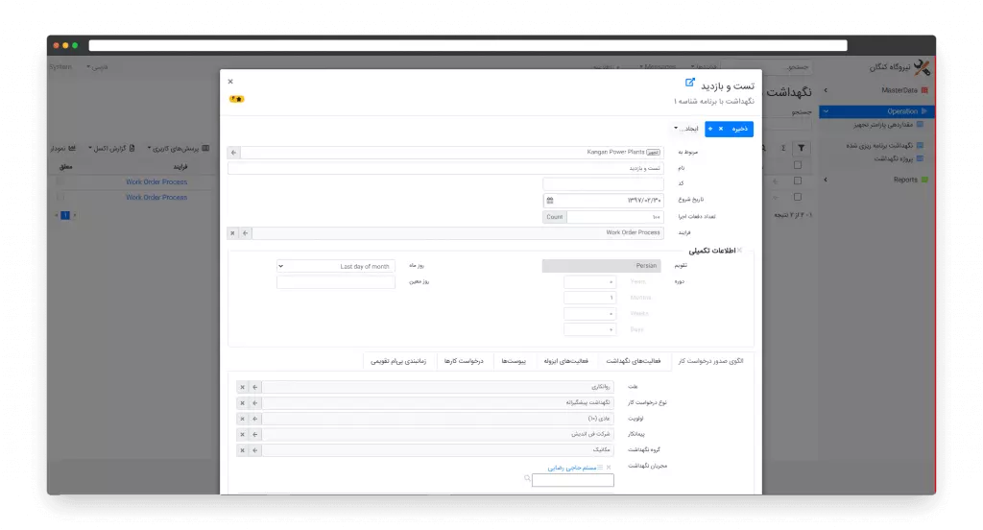Switch to the 'فعالیت‌های نگهداشت' tab
The width and height of the screenshot is (983, 530).
coord(633,361)
